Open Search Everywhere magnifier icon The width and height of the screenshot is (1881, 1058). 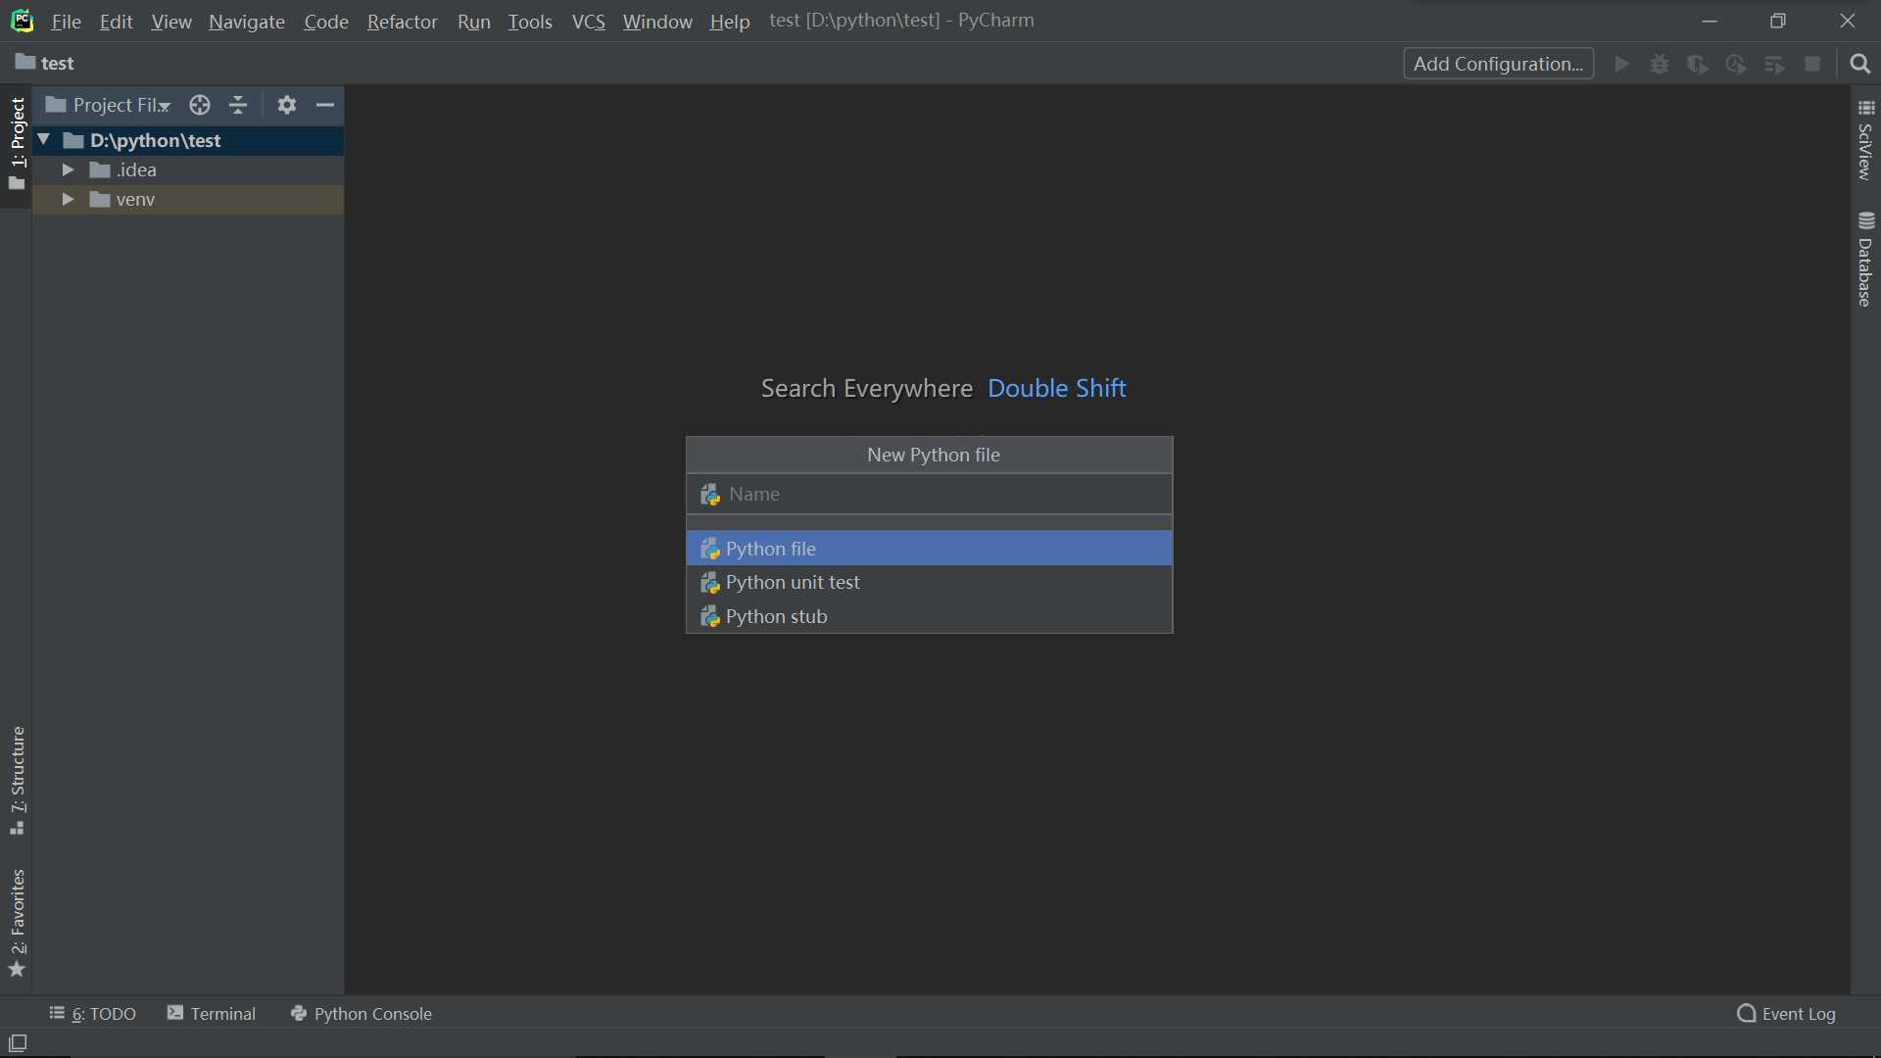coord(1860,64)
